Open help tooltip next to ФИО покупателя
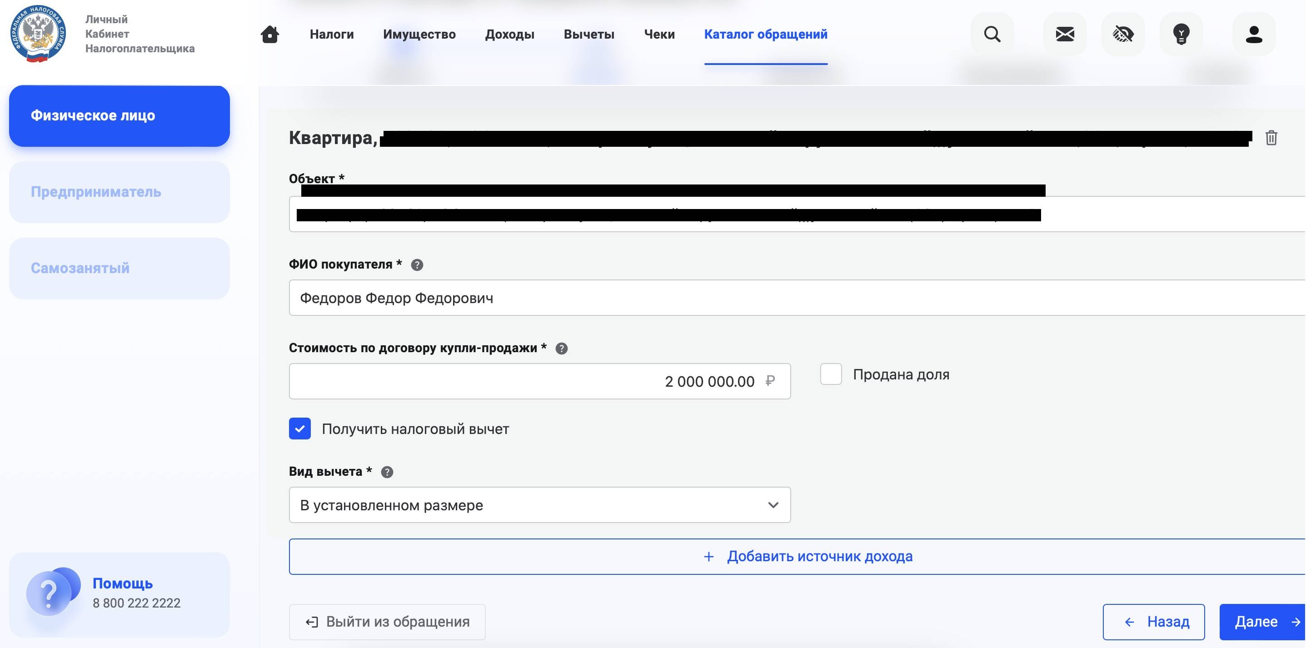The width and height of the screenshot is (1306, 648). click(x=417, y=264)
